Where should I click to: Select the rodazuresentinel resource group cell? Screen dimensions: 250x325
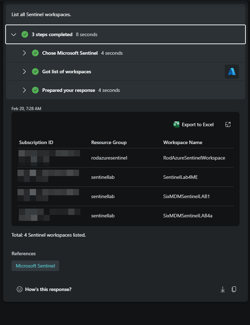[x=109, y=158]
